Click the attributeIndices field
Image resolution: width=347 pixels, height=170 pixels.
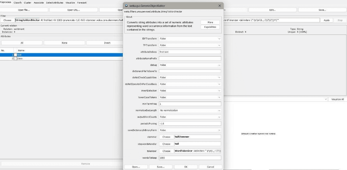[x=190, y=52]
